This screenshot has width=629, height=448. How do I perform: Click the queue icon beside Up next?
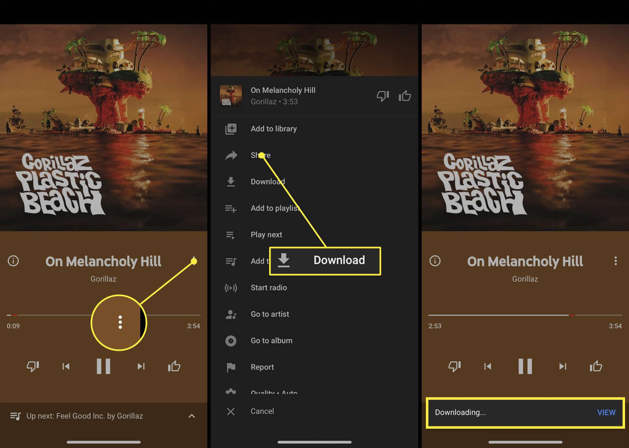click(15, 416)
